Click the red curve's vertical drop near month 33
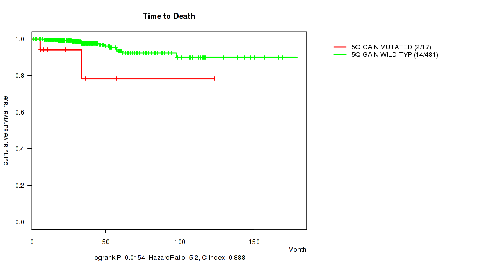This screenshot has height=269, width=484. [81, 65]
